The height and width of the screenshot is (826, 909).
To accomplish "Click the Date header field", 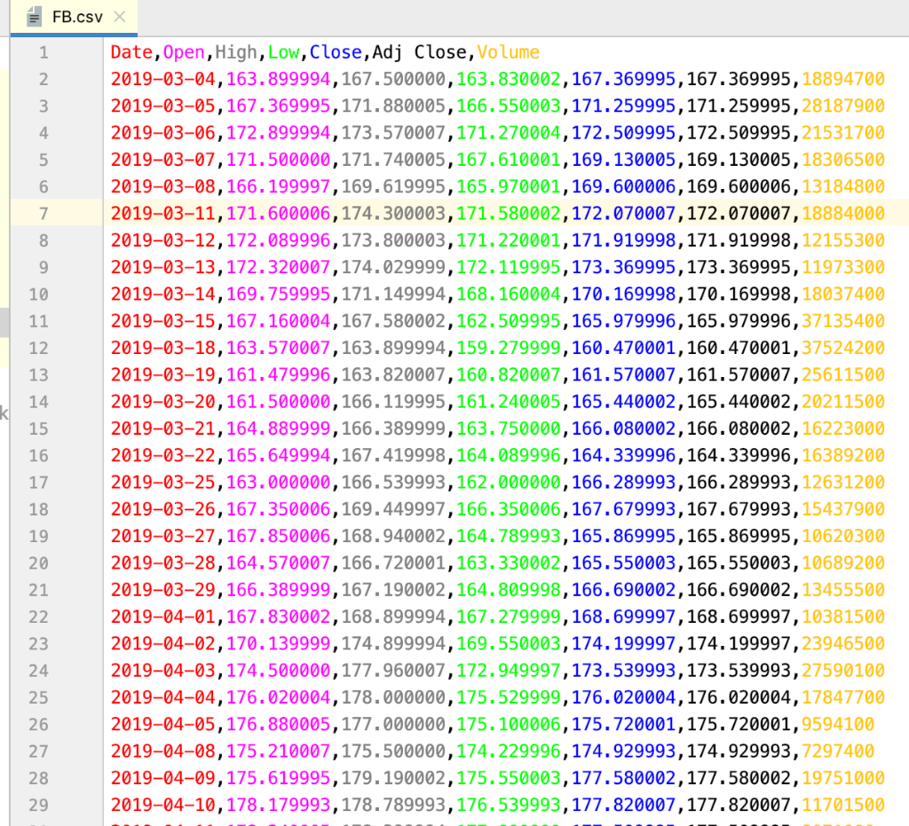I will [x=131, y=52].
